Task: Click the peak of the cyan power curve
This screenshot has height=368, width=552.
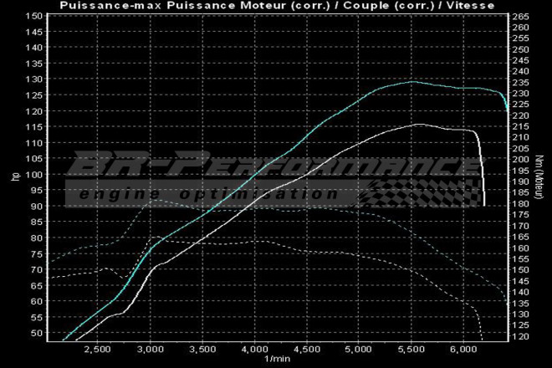Action: pyautogui.click(x=411, y=82)
